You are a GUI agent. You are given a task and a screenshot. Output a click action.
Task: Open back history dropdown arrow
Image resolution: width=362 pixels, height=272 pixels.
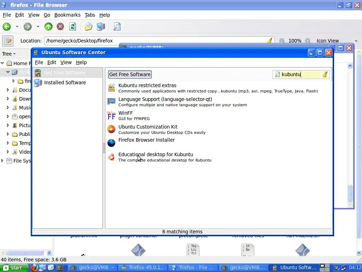[x=17, y=27]
